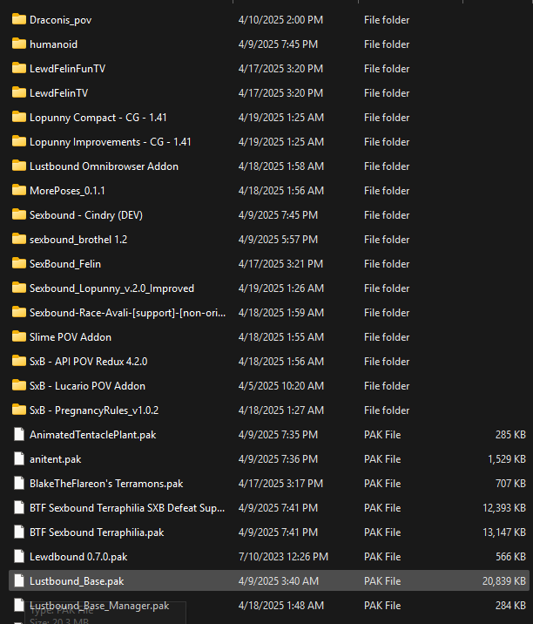Viewport: 533px width, 624px height.
Task: Click the SxB - Lucario POV Addon folder icon
Action: coord(18,385)
